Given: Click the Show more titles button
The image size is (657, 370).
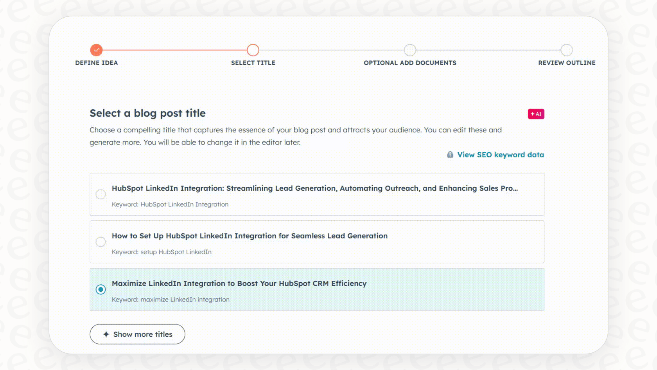Looking at the screenshot, I should [x=137, y=334].
